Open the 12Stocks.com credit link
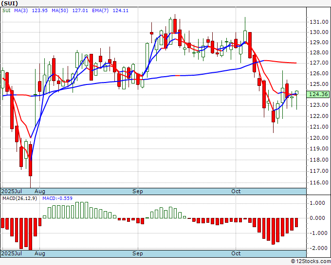The width and height of the screenshot is (331, 265). (x=311, y=262)
